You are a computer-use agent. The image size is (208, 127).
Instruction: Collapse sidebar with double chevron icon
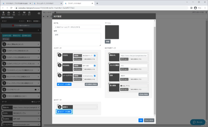40,13
